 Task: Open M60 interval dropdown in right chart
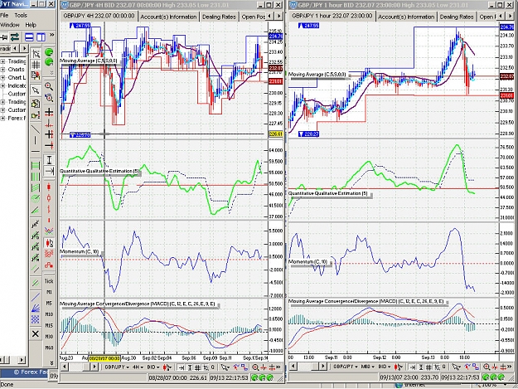pos(367,367)
